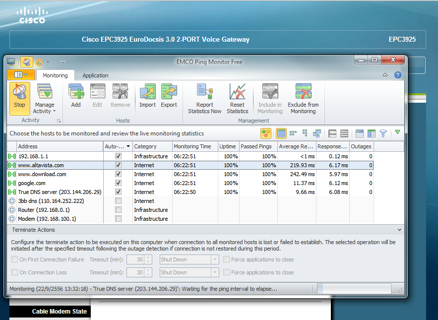Open the help question mark icon
The height and width of the screenshot is (320, 438).
point(397,75)
